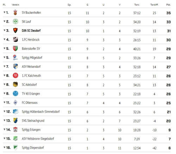Click the Verein column header
176x154 pixels.
pos(15,5)
